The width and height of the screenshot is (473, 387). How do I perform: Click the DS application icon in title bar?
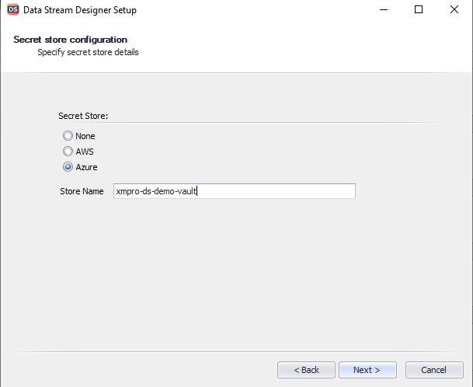point(13,9)
